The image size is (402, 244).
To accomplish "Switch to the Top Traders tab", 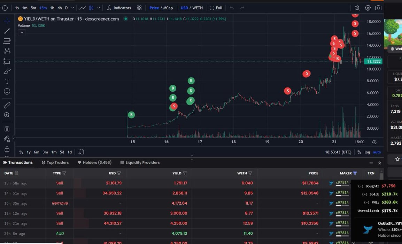I will 55,162.
